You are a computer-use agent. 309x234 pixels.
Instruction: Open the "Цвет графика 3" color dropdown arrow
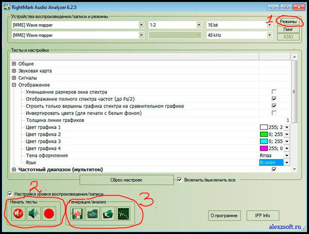[287, 141]
